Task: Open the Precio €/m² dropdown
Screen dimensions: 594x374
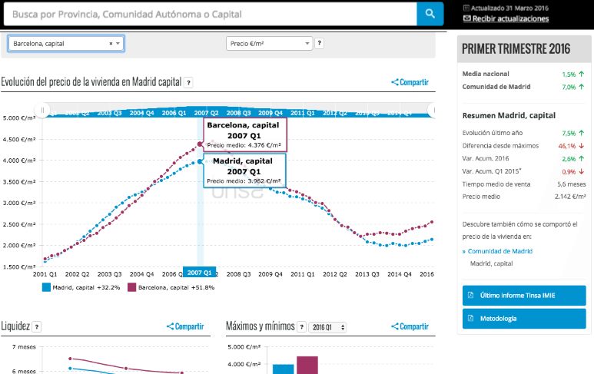Action: (x=269, y=44)
